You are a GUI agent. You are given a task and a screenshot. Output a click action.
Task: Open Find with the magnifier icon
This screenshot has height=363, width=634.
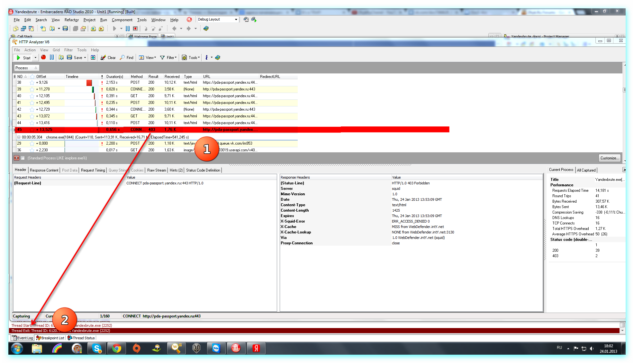click(x=126, y=58)
